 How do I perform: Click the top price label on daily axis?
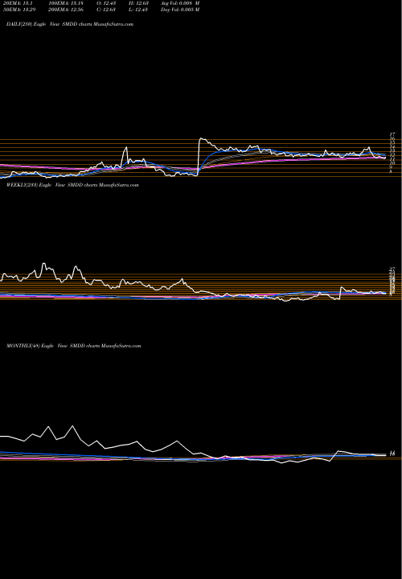coord(393,134)
